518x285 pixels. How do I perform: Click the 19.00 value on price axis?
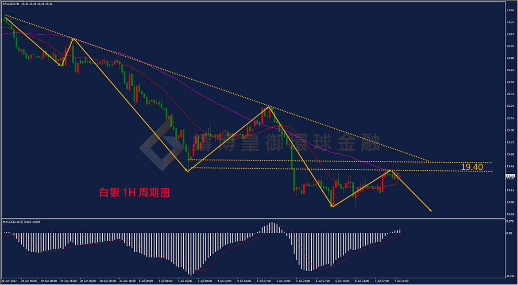pos(510,202)
